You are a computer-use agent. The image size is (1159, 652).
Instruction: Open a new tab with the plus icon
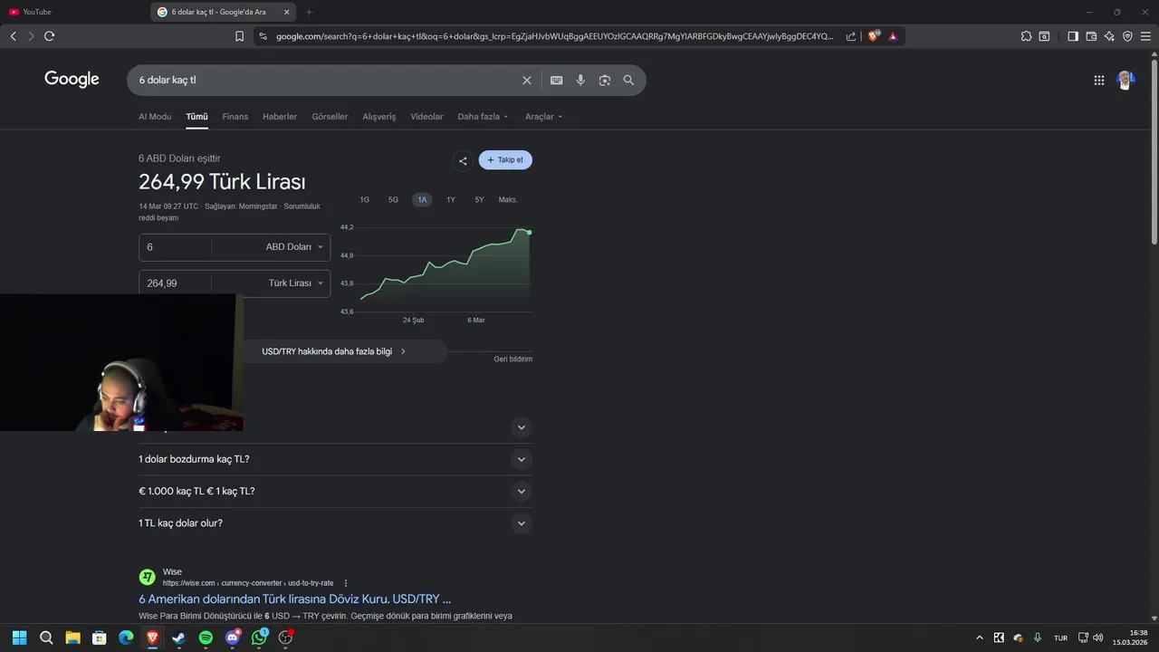click(309, 12)
